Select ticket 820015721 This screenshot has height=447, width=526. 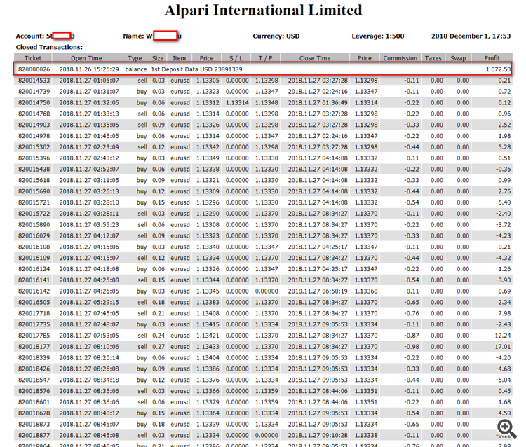click(34, 202)
